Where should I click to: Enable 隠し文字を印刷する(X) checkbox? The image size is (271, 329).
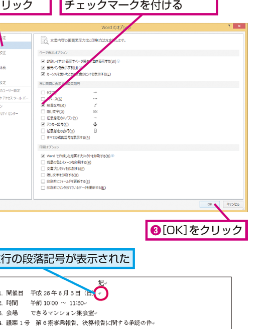coord(43,175)
